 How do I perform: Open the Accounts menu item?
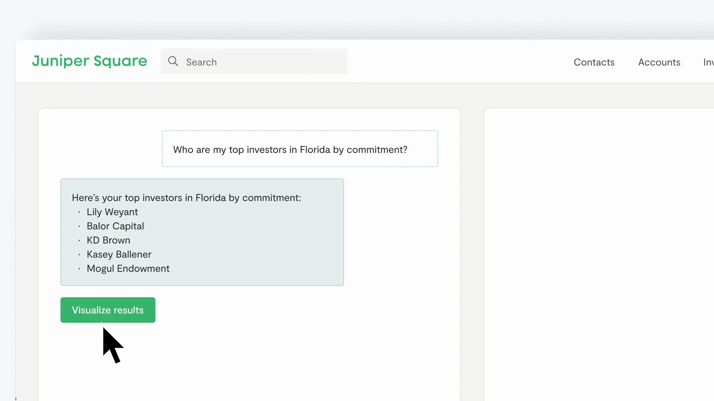coord(659,62)
